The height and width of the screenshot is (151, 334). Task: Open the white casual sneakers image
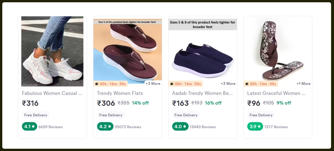[52, 51]
